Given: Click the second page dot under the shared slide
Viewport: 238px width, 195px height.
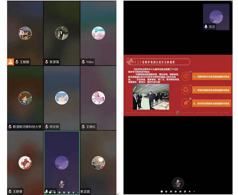Looking at the screenshot, I should pyautogui.click(x=166, y=191).
